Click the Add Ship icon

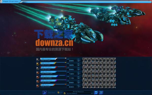coord(45,93)
